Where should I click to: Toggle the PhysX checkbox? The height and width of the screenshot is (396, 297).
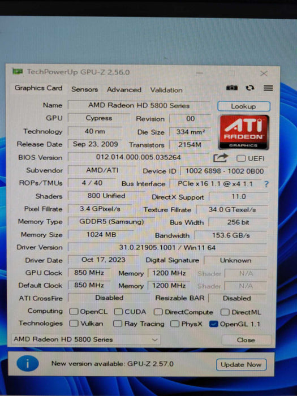coord(174,324)
